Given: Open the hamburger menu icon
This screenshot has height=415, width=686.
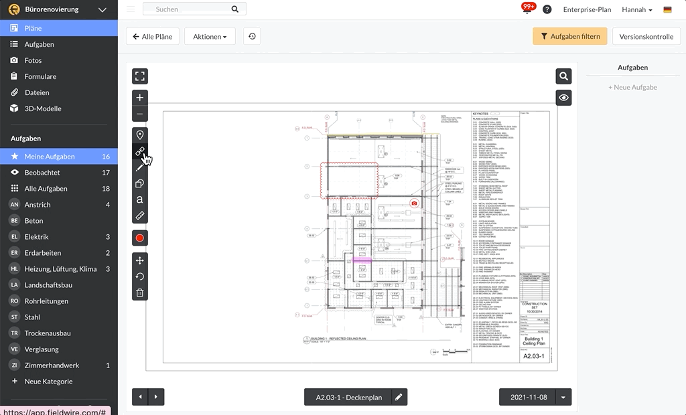Looking at the screenshot, I should pos(131,9).
